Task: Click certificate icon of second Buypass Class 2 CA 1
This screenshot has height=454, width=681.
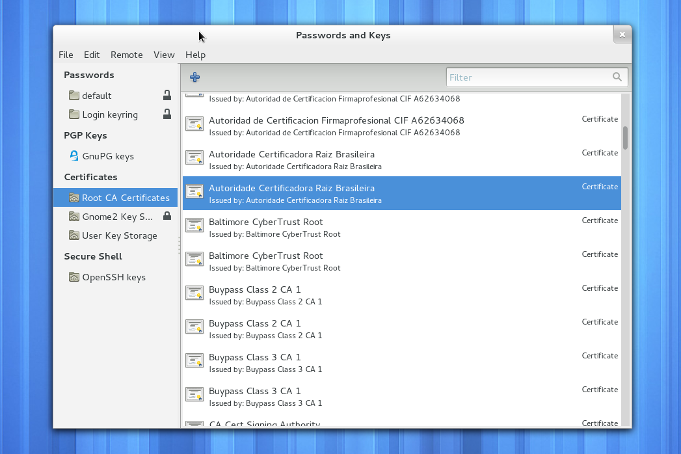Action: [x=194, y=327]
